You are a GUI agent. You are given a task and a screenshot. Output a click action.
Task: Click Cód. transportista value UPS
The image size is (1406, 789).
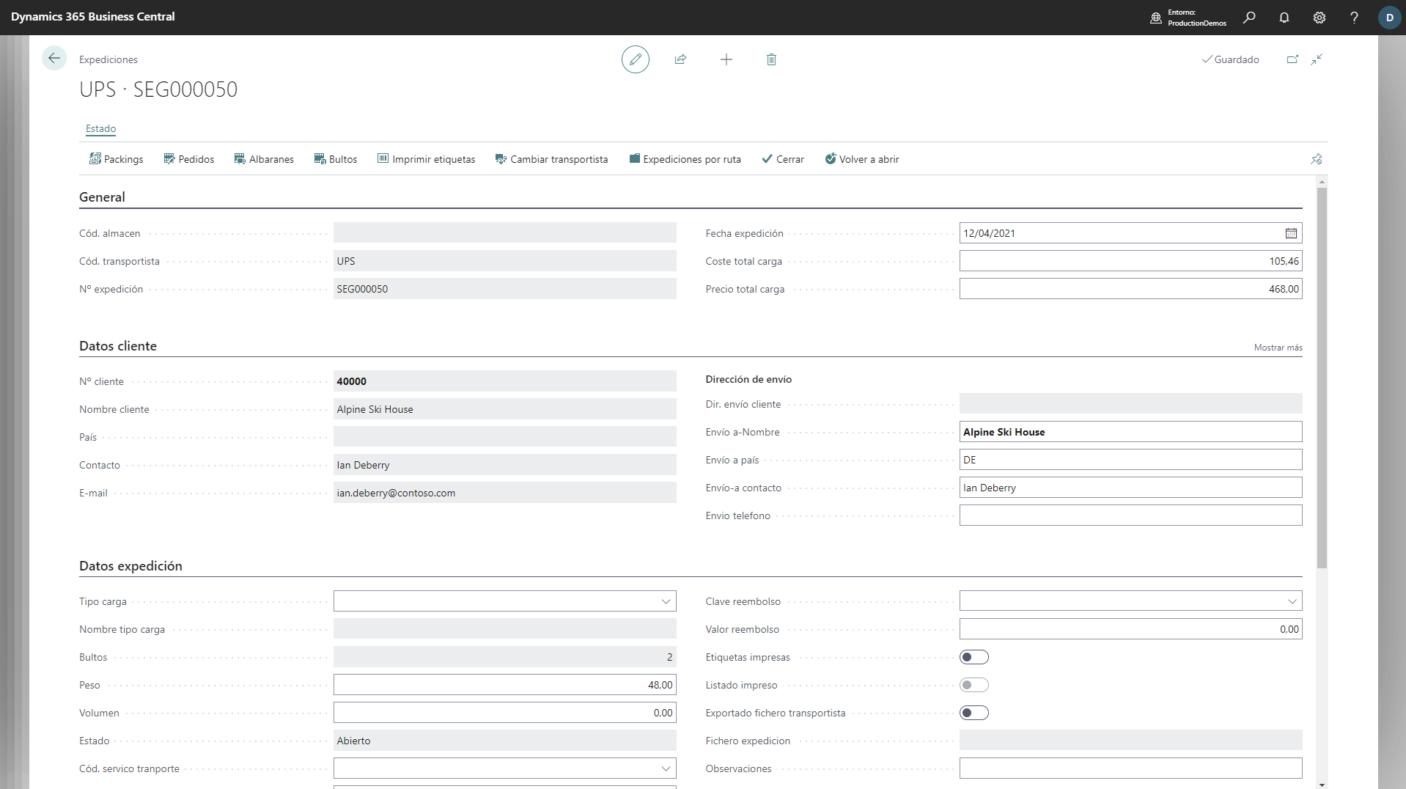504,261
